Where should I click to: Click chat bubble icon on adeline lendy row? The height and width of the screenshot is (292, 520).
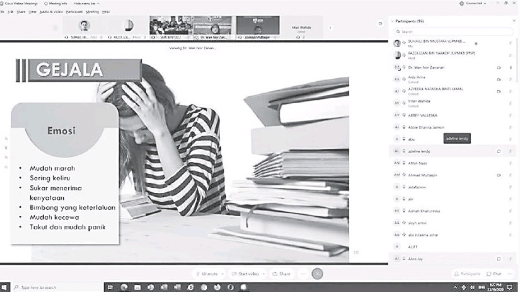499,151
